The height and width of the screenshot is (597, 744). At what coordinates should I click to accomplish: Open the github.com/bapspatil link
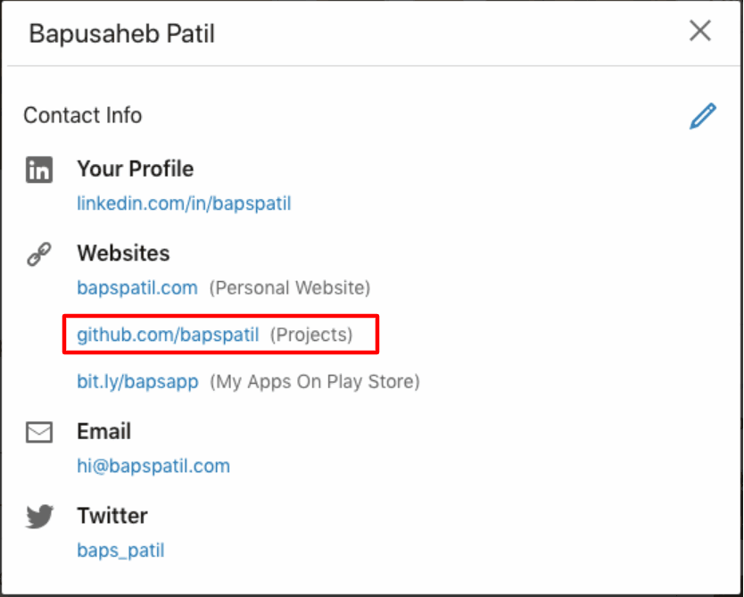pos(168,335)
